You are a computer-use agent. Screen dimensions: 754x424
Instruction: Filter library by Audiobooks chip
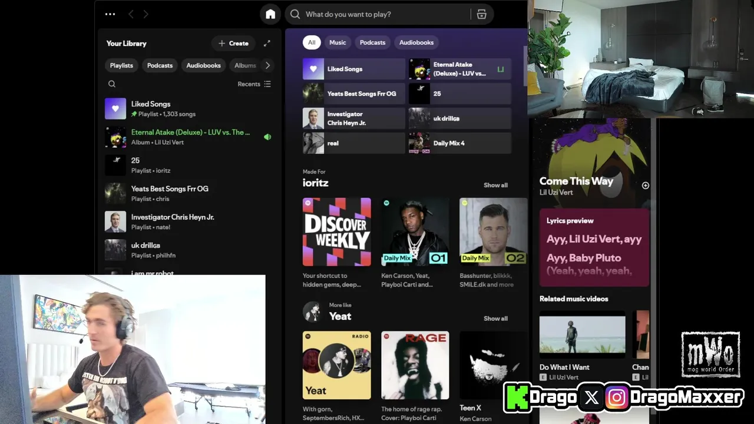(x=203, y=65)
